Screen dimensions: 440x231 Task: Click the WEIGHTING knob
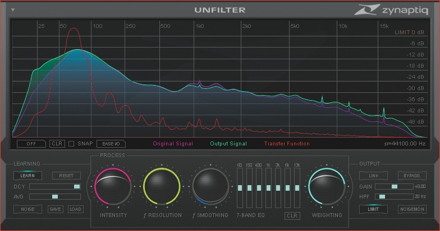(x=327, y=187)
